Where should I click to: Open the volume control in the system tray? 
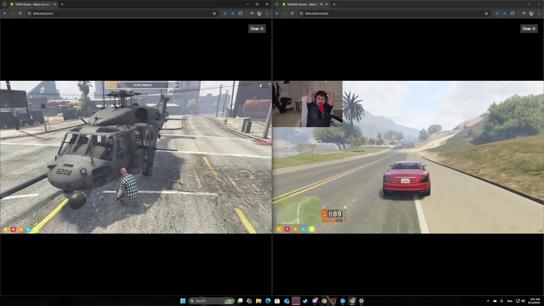pyautogui.click(x=523, y=301)
